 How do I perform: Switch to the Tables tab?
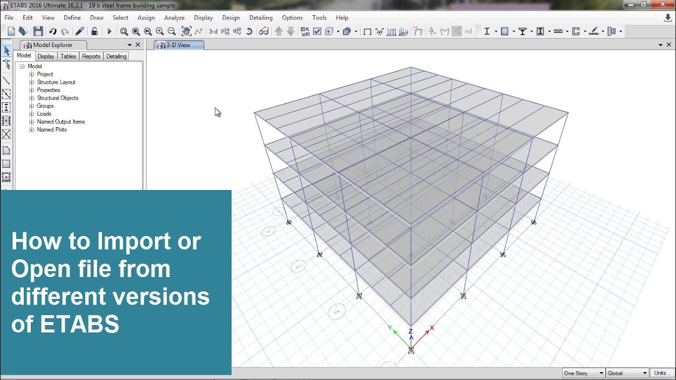tap(68, 56)
